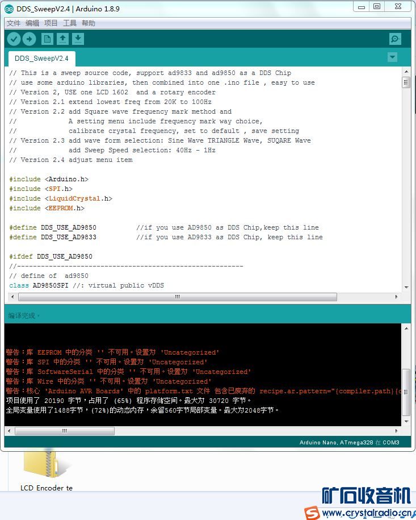Click 'Arduino Nano, ATmega328 在 COM3' status
416x520 pixels.
coord(350,442)
